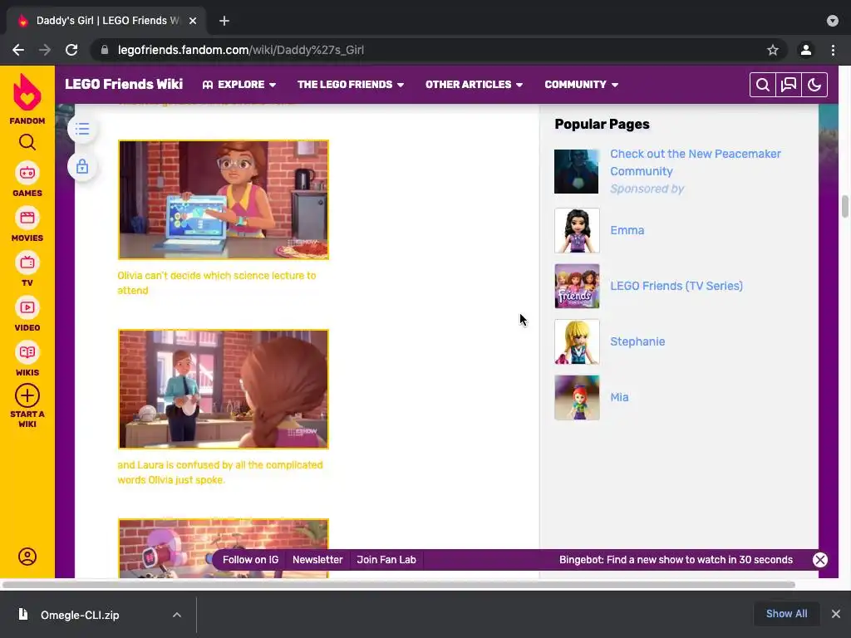
Task: Click wiki header search magnifier
Action: (763, 85)
